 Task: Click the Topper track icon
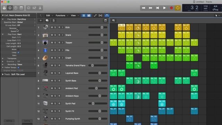pos(45,42)
